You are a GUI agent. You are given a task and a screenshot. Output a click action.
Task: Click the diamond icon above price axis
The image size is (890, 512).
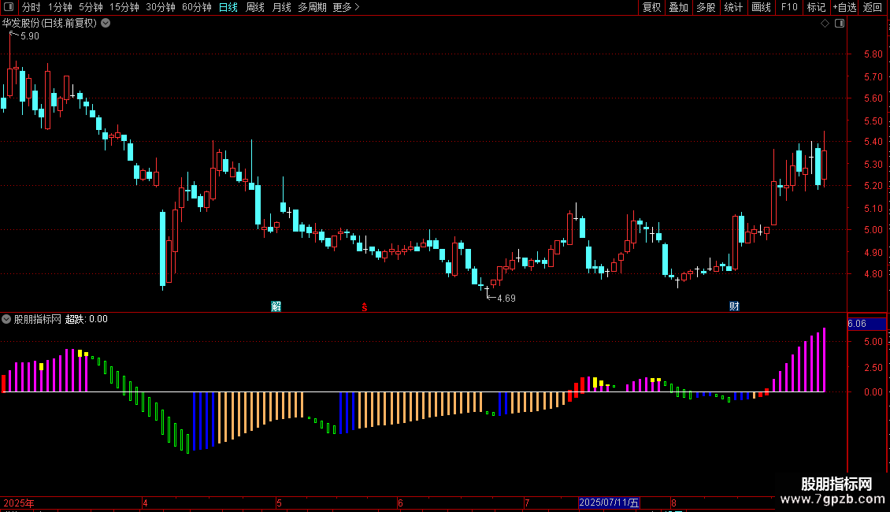(x=825, y=24)
